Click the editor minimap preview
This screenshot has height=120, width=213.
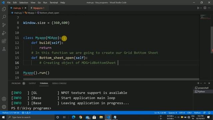pyautogui.click(x=205, y=17)
